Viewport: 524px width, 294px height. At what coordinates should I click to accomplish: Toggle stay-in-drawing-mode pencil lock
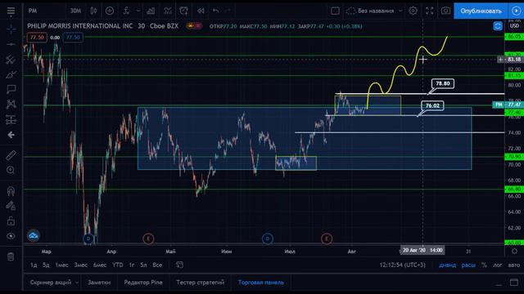coord(11,206)
